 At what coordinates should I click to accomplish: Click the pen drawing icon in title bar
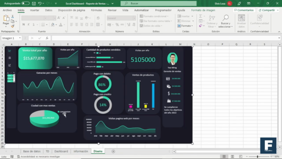239,4
